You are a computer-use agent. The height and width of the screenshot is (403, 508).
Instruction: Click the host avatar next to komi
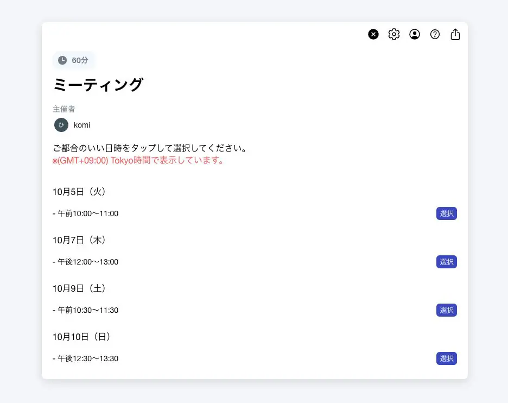pyautogui.click(x=61, y=125)
